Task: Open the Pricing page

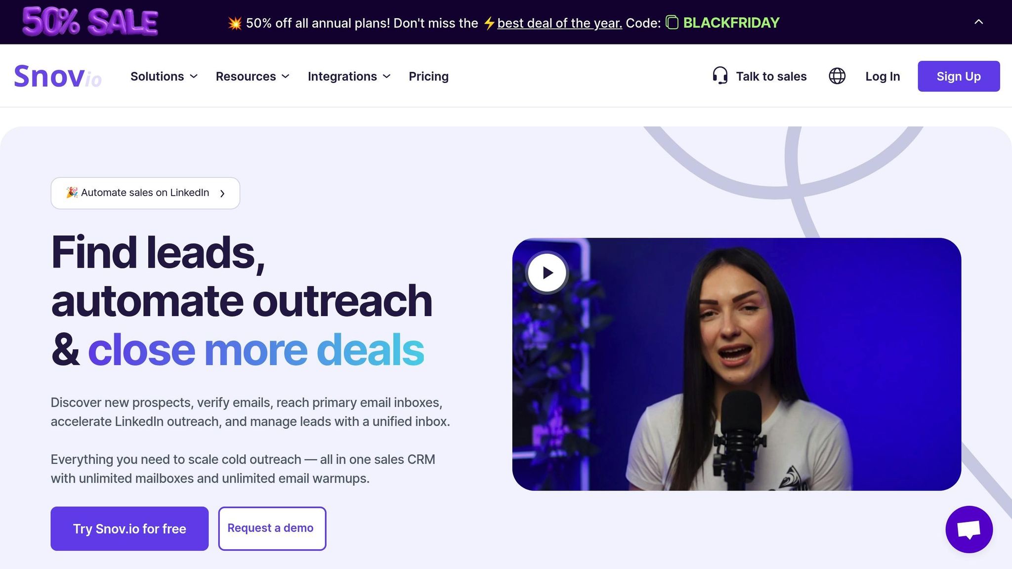Action: point(428,77)
